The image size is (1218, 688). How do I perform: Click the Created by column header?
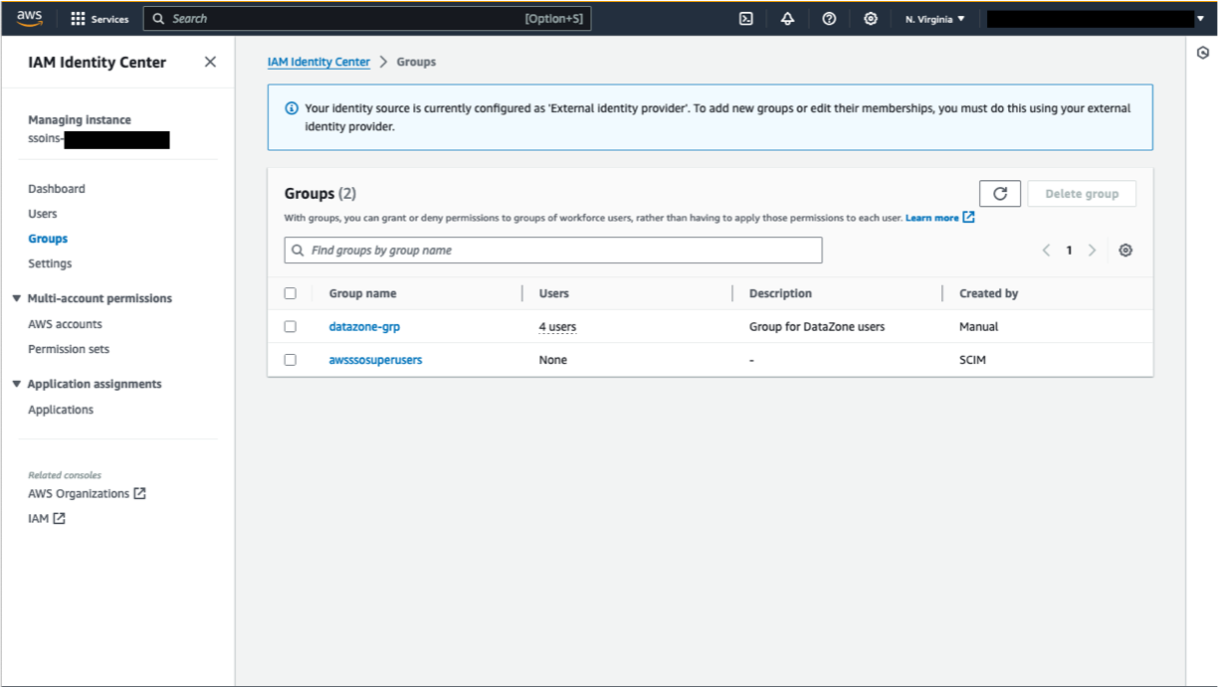pyautogui.click(x=988, y=293)
